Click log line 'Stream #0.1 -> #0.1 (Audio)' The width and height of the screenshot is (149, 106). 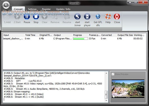pos(24,97)
